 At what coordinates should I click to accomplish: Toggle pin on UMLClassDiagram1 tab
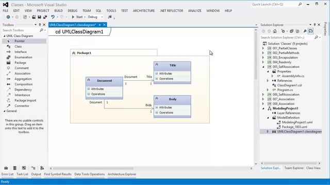[100, 25]
